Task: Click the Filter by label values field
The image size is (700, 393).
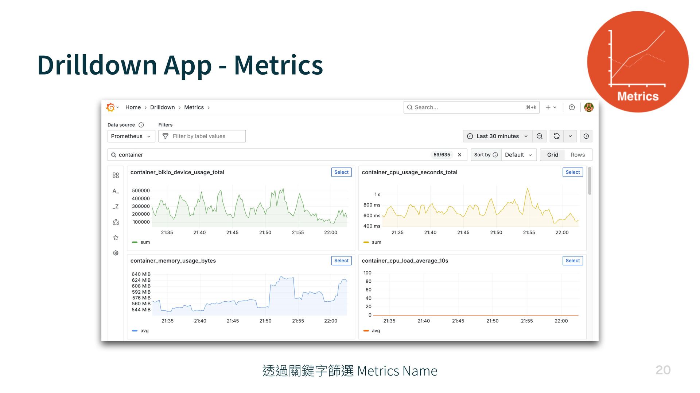Action: (202, 136)
